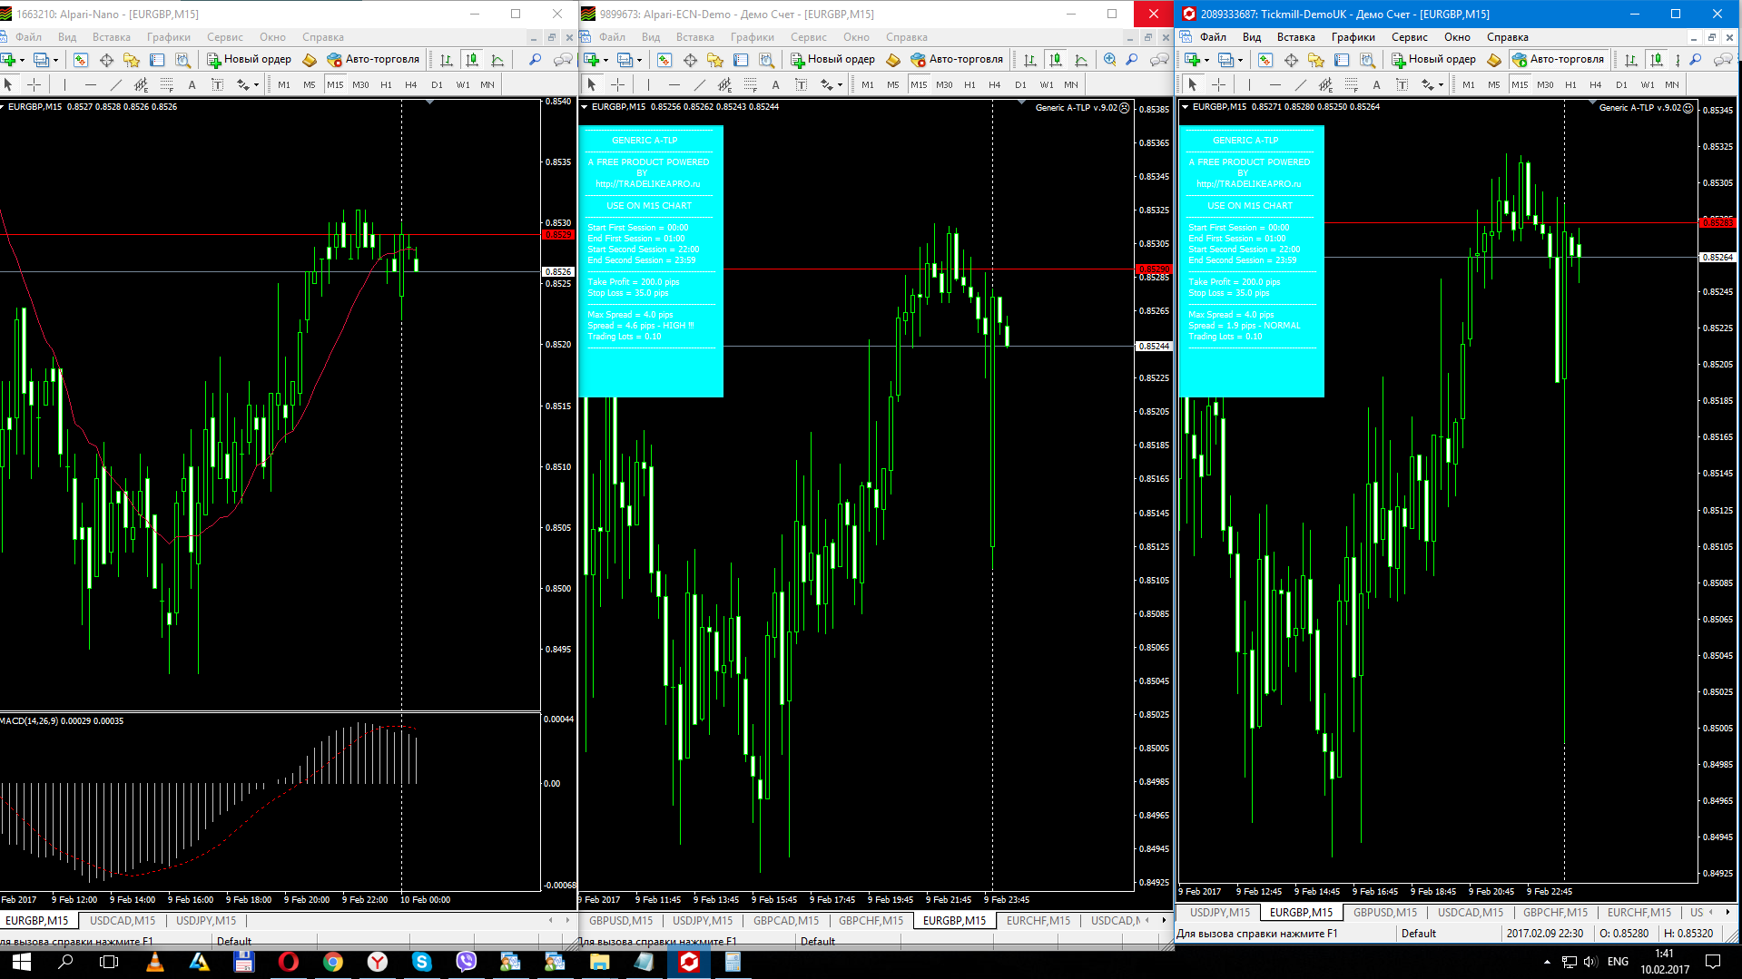Zoom out the chart in the Alpari-ECN-Demo window
This screenshot has width=1742, height=979.
1132,60
